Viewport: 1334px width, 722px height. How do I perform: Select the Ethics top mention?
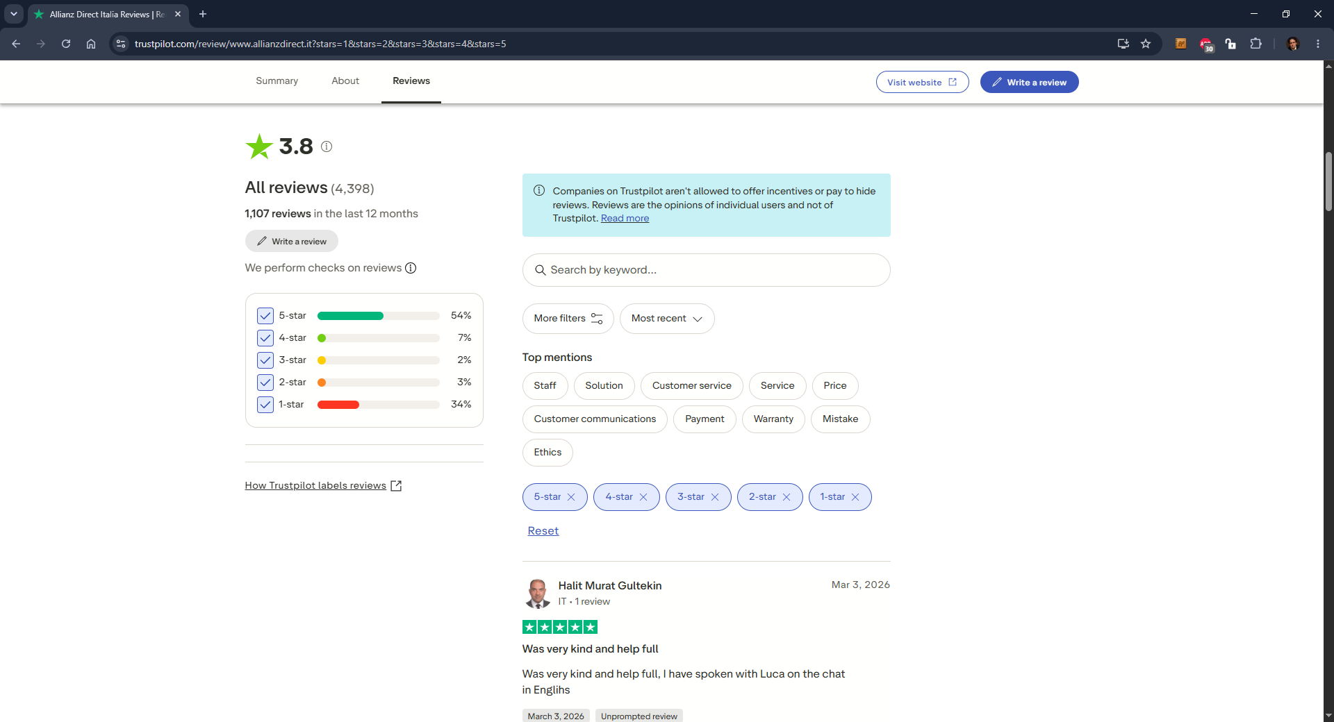547,453
